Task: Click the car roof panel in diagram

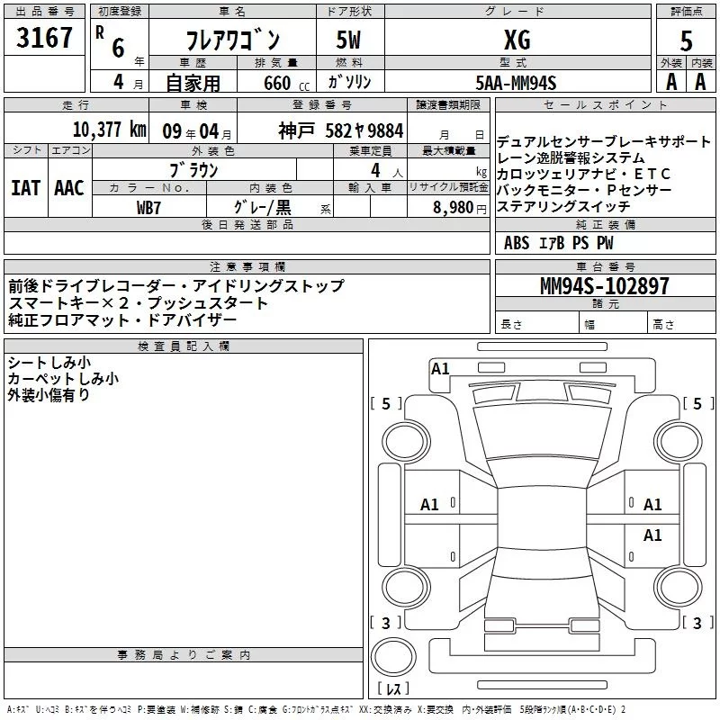Action: tap(542, 518)
